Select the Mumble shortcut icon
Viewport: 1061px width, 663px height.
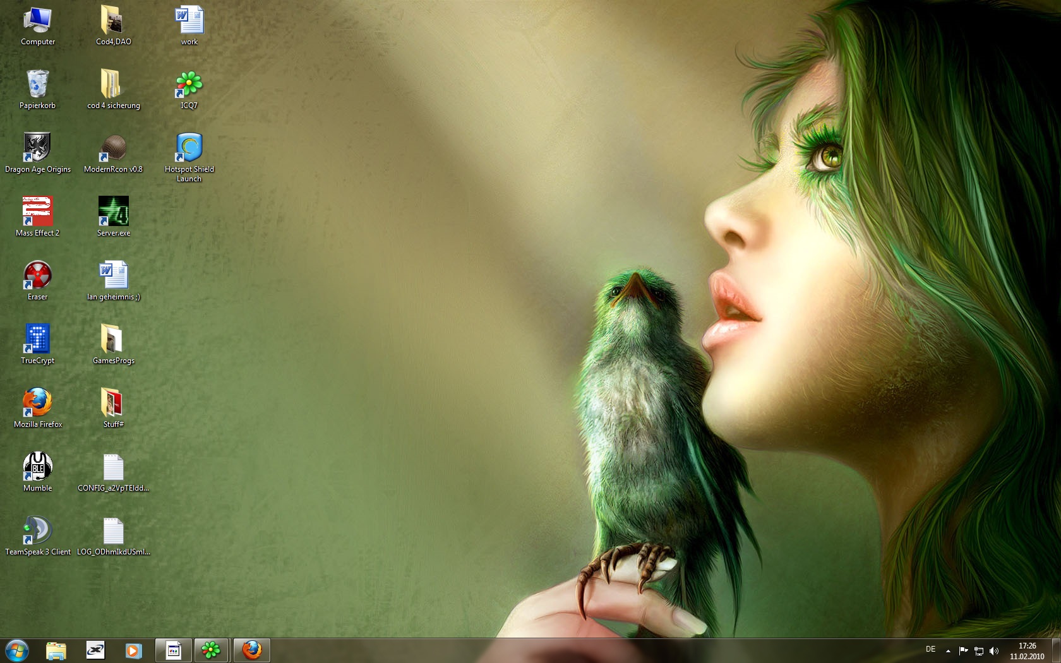pyautogui.click(x=38, y=472)
